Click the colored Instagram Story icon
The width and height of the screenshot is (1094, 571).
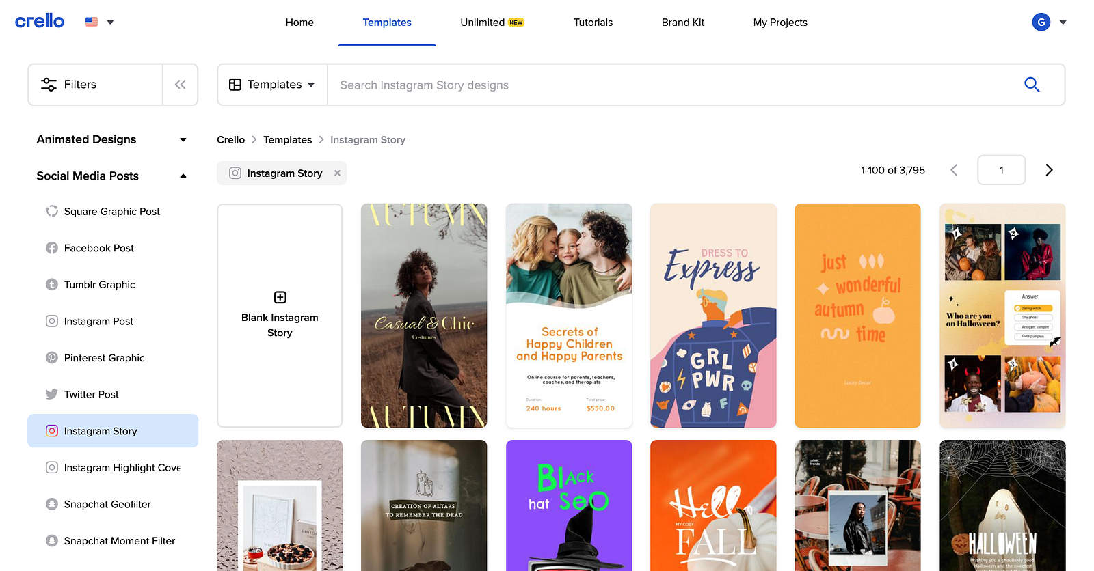point(52,431)
